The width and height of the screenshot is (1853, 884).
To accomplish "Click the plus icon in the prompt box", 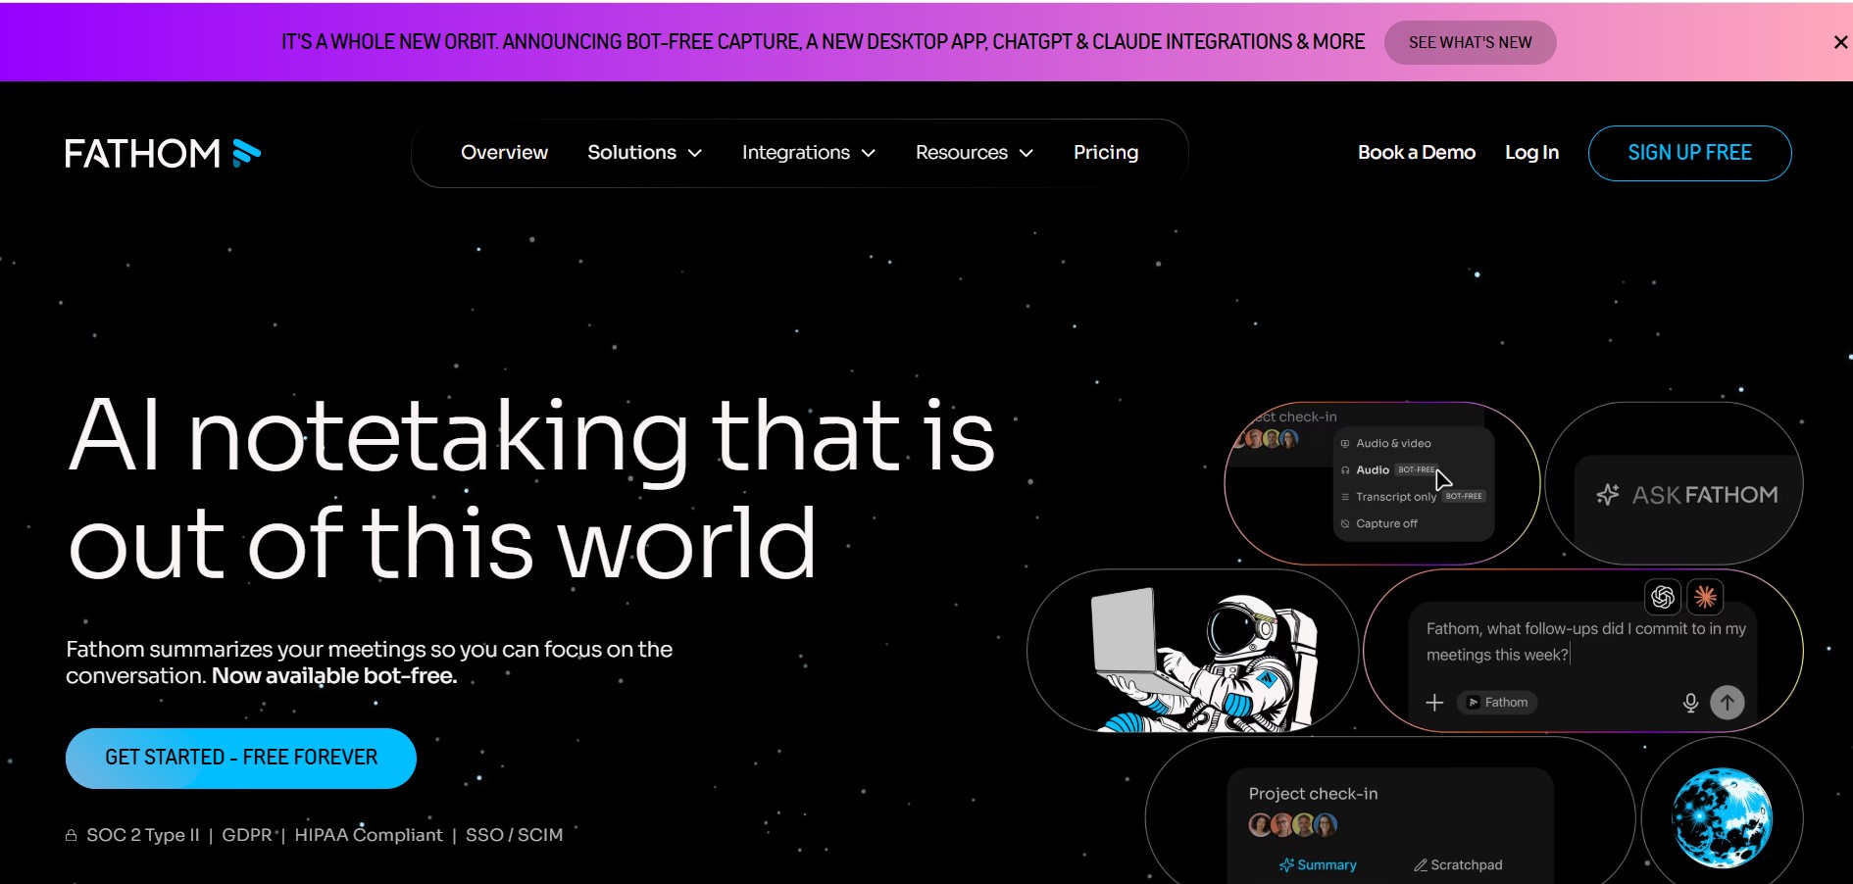I will coord(1434,703).
